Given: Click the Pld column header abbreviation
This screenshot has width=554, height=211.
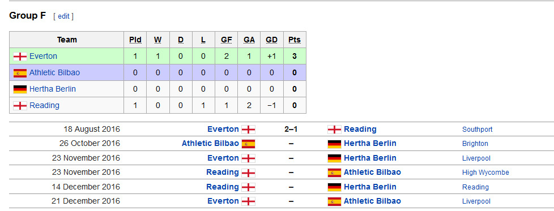Looking at the screenshot, I should (135, 40).
